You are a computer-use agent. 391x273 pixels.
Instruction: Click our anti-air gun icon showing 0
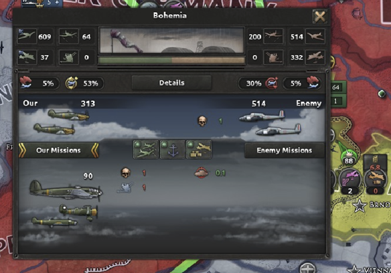[68, 57]
